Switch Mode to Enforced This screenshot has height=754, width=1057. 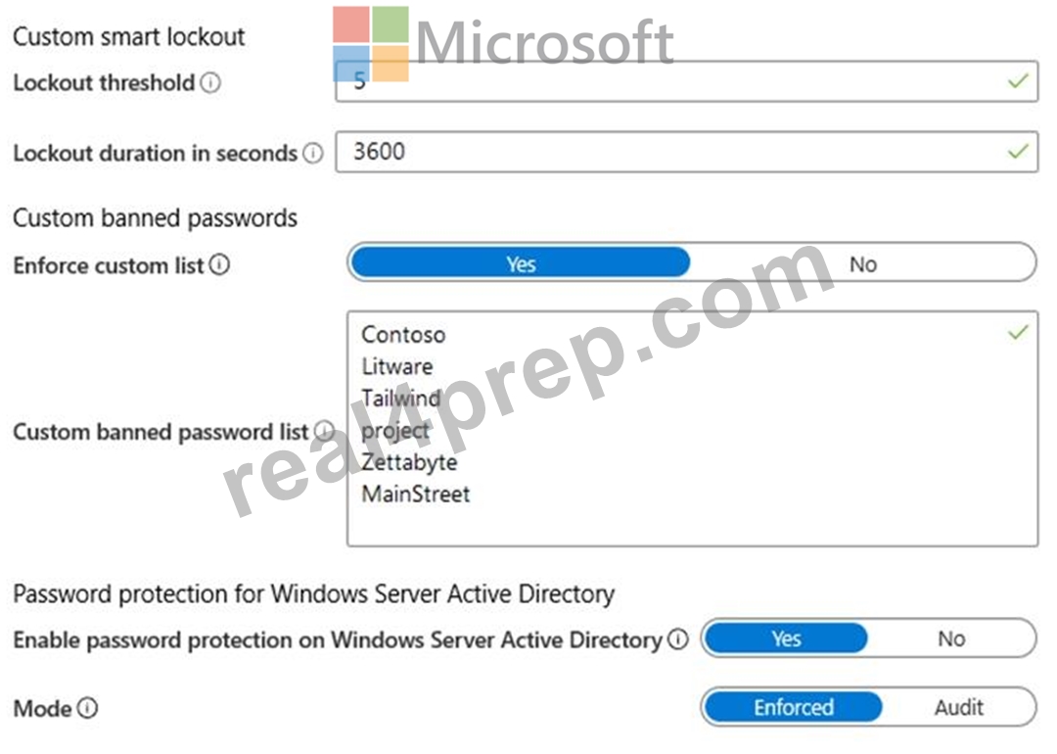click(794, 707)
